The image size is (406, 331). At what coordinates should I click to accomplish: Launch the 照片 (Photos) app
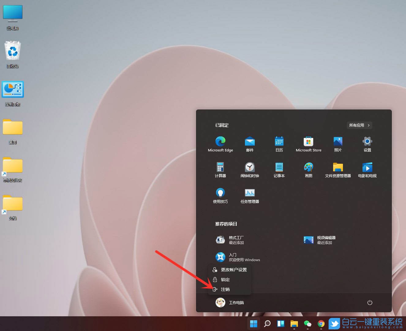(338, 143)
